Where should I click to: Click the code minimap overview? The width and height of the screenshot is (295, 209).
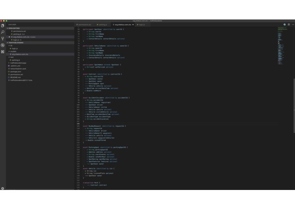(x=282, y=46)
